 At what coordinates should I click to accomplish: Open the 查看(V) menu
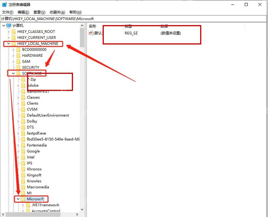tap(39, 12)
